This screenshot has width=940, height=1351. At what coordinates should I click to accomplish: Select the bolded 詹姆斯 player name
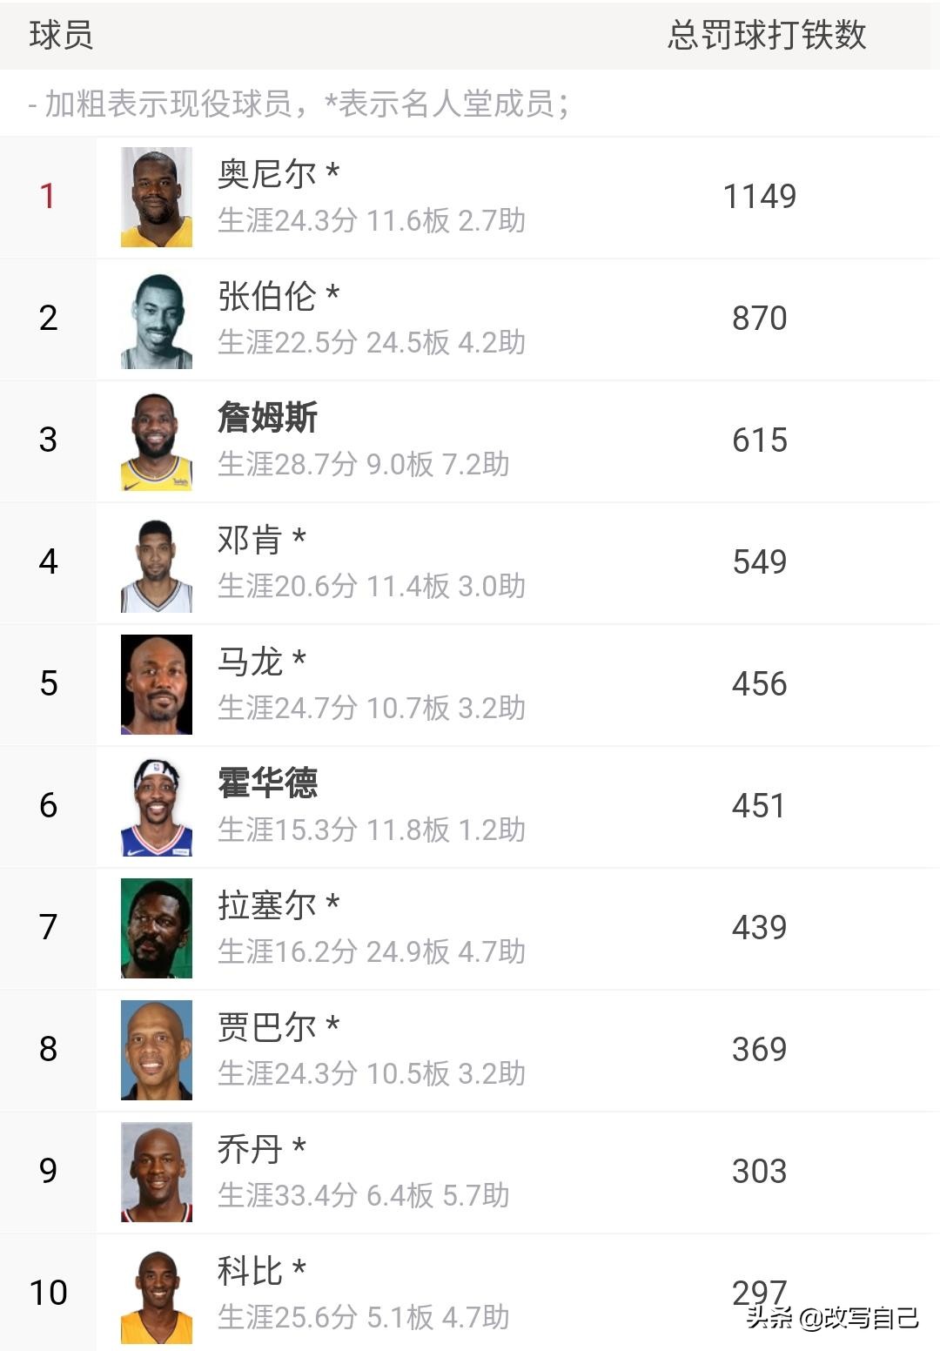[x=267, y=418]
